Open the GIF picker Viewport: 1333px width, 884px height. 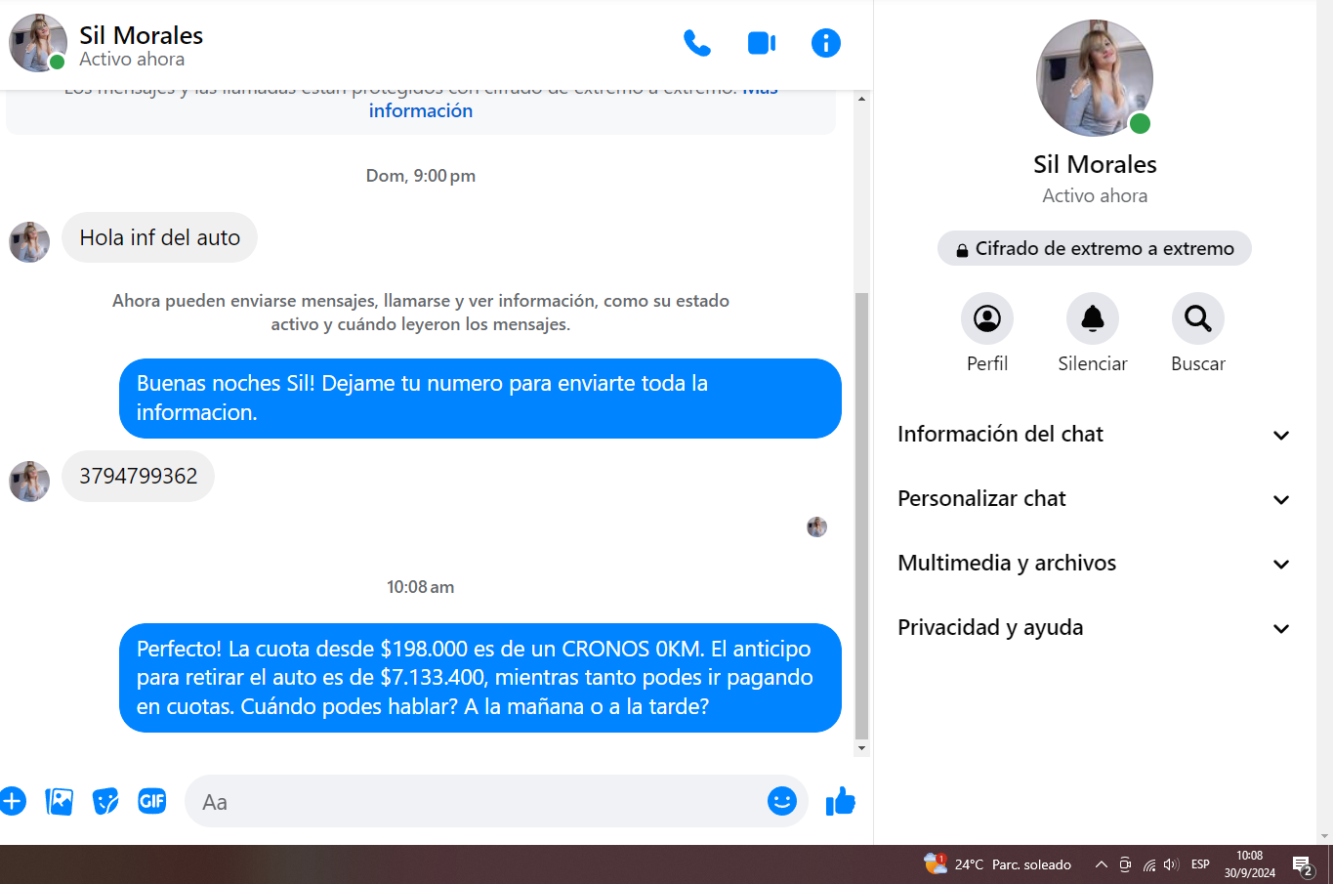click(152, 802)
